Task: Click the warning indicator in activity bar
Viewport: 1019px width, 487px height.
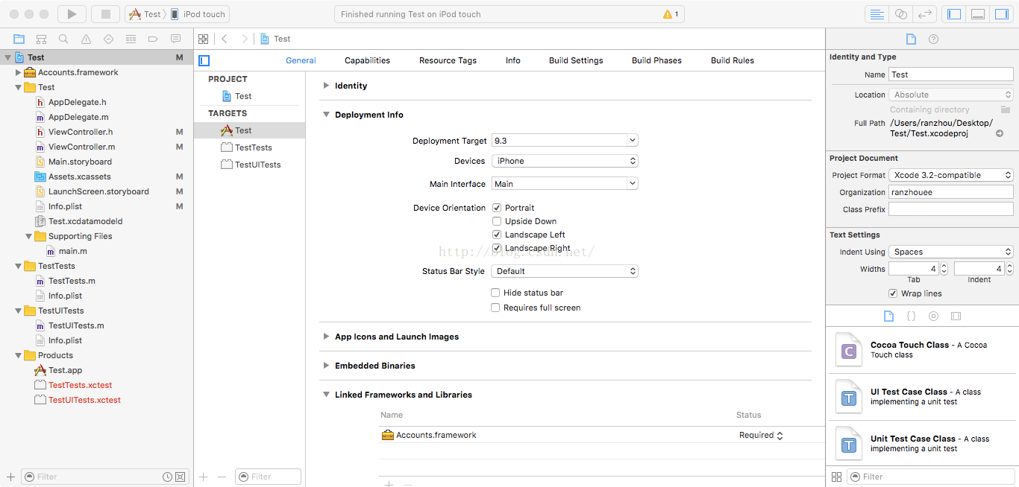Action: pos(671,14)
